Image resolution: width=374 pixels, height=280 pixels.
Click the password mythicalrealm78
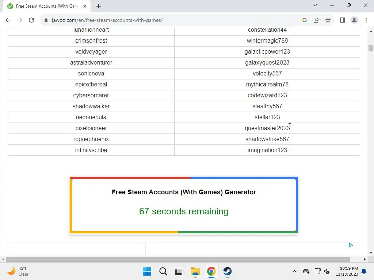[267, 85]
